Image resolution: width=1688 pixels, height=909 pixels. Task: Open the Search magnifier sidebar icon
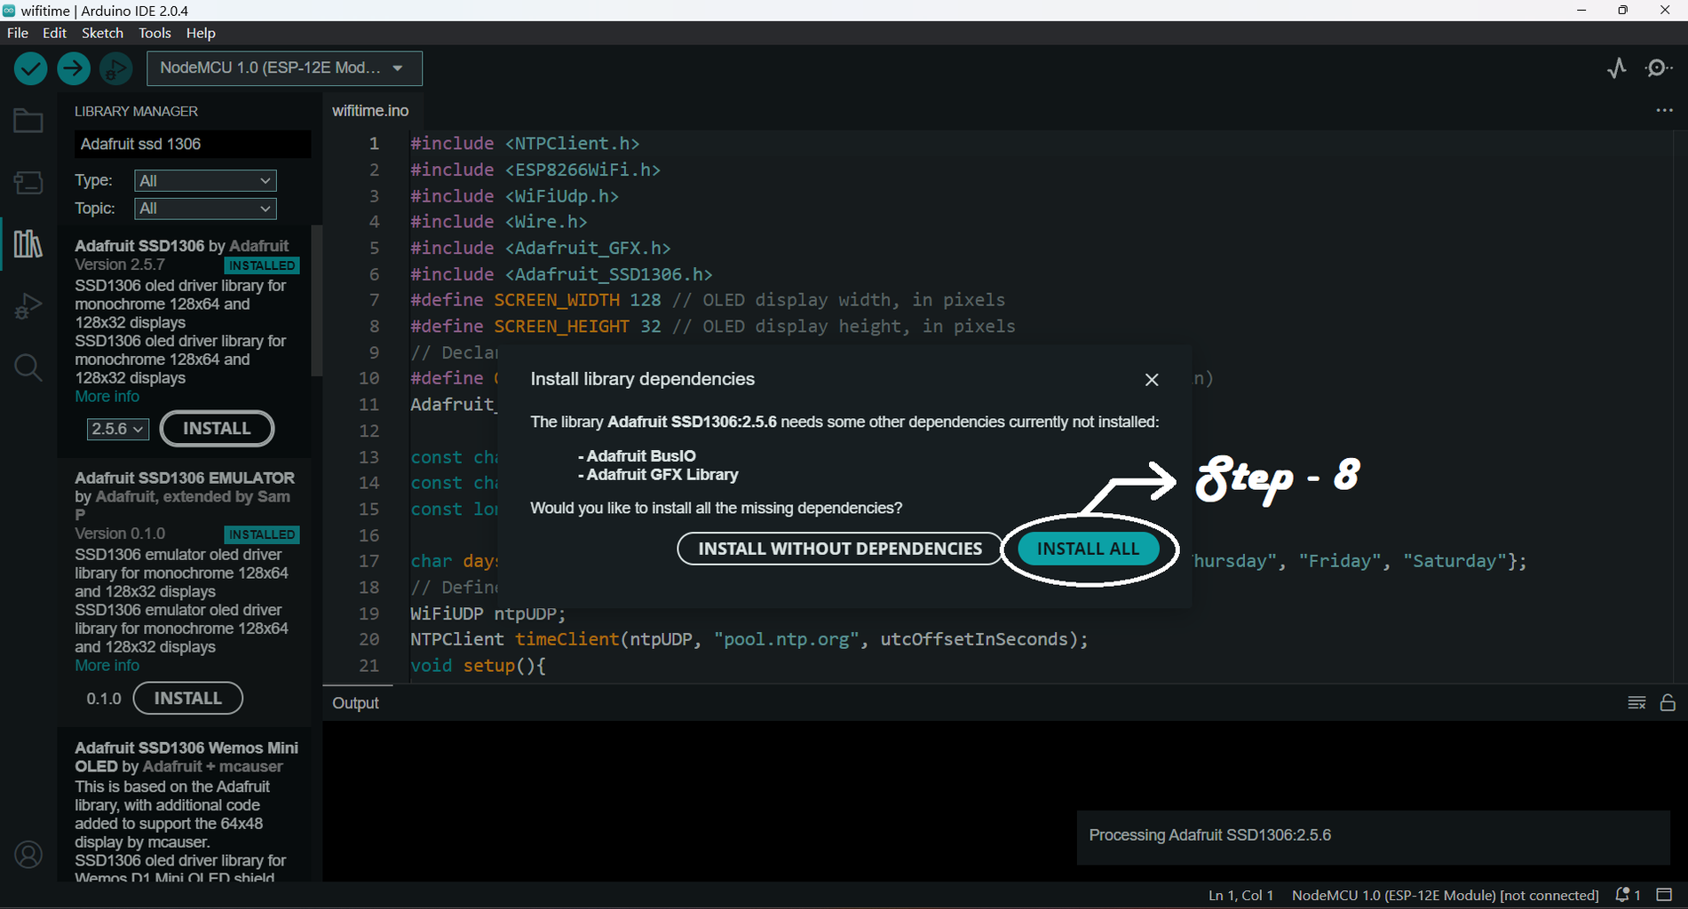[x=28, y=367]
